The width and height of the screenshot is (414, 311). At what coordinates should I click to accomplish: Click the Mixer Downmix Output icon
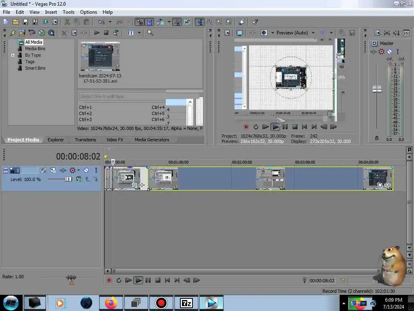coord(387,33)
